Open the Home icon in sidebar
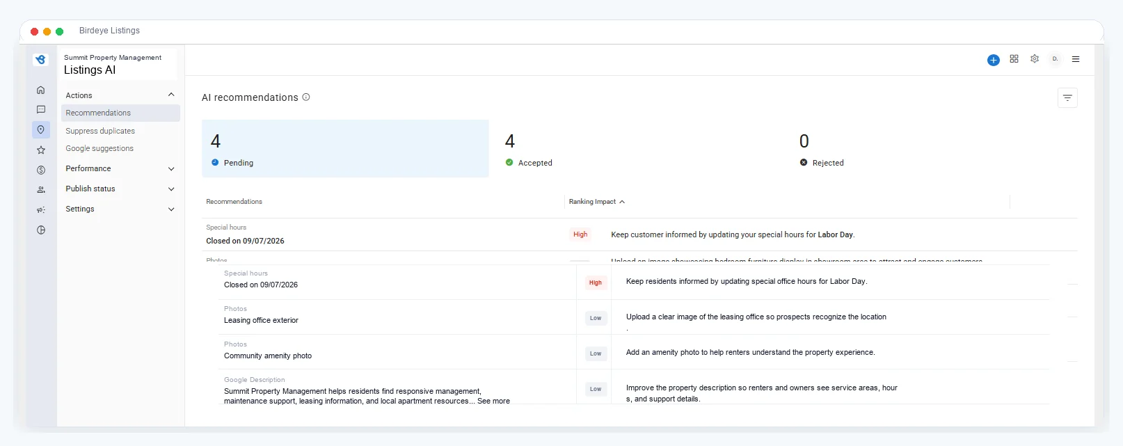 click(x=41, y=90)
